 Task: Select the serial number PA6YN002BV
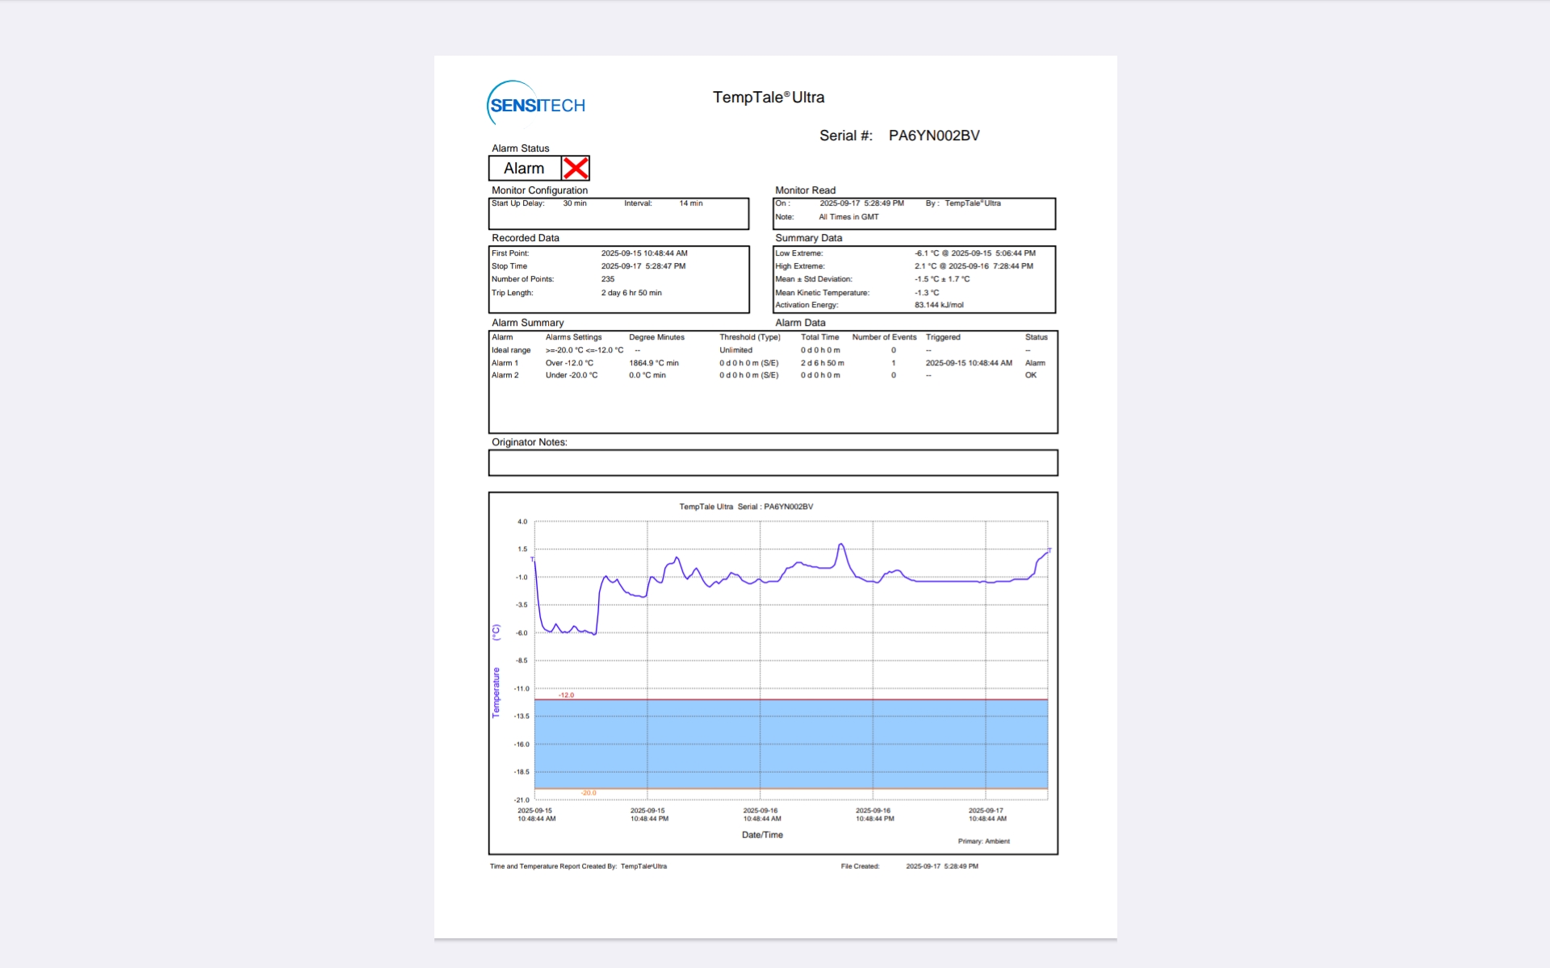coord(934,136)
